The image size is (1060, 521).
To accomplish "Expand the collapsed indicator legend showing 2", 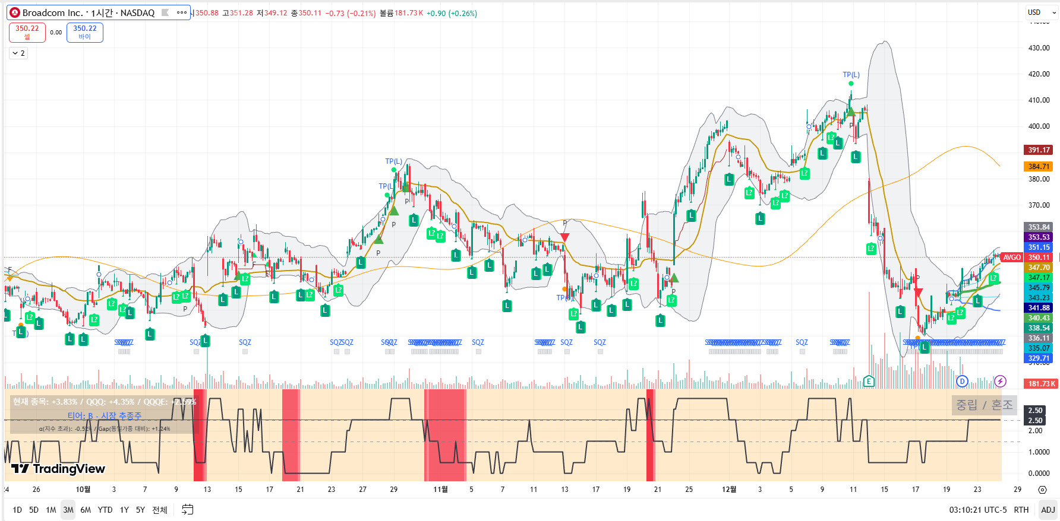I will coord(18,53).
